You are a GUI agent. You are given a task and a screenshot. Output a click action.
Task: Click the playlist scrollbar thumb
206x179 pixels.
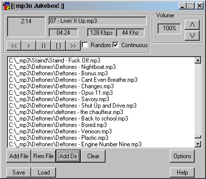pyautogui.click(x=198, y=137)
